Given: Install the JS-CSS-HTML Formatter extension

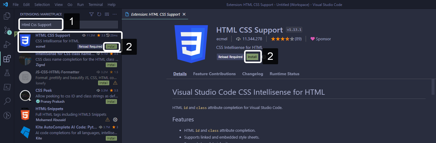Looking at the screenshot, I should point(104,83).
